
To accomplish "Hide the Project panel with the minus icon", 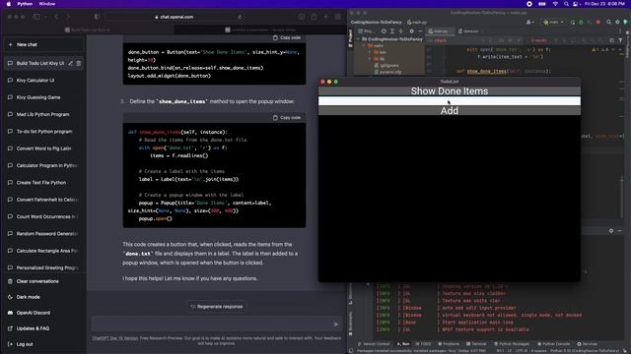I will [x=420, y=31].
